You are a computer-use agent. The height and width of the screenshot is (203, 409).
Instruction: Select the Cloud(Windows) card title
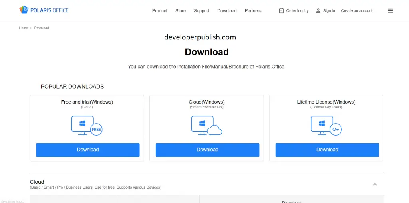[206, 102]
